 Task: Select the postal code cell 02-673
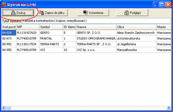(x=9, y=39)
